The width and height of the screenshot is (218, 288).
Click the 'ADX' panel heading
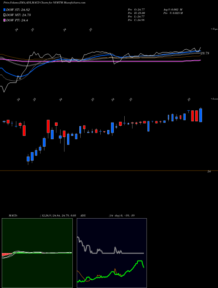click(x=83, y=216)
